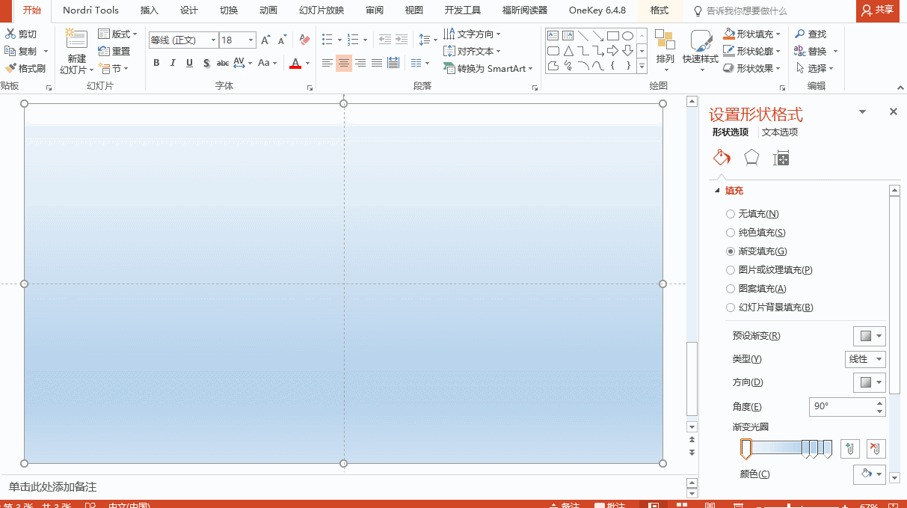Switch to Effects (pentagon) icon in format pane
The image size is (907, 508).
click(751, 157)
